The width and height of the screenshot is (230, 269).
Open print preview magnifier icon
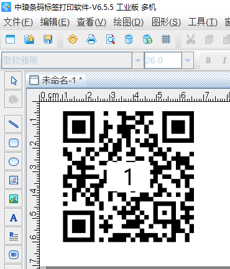pos(110,39)
